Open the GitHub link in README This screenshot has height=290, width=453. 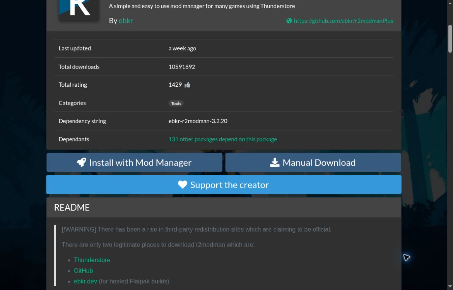click(83, 271)
